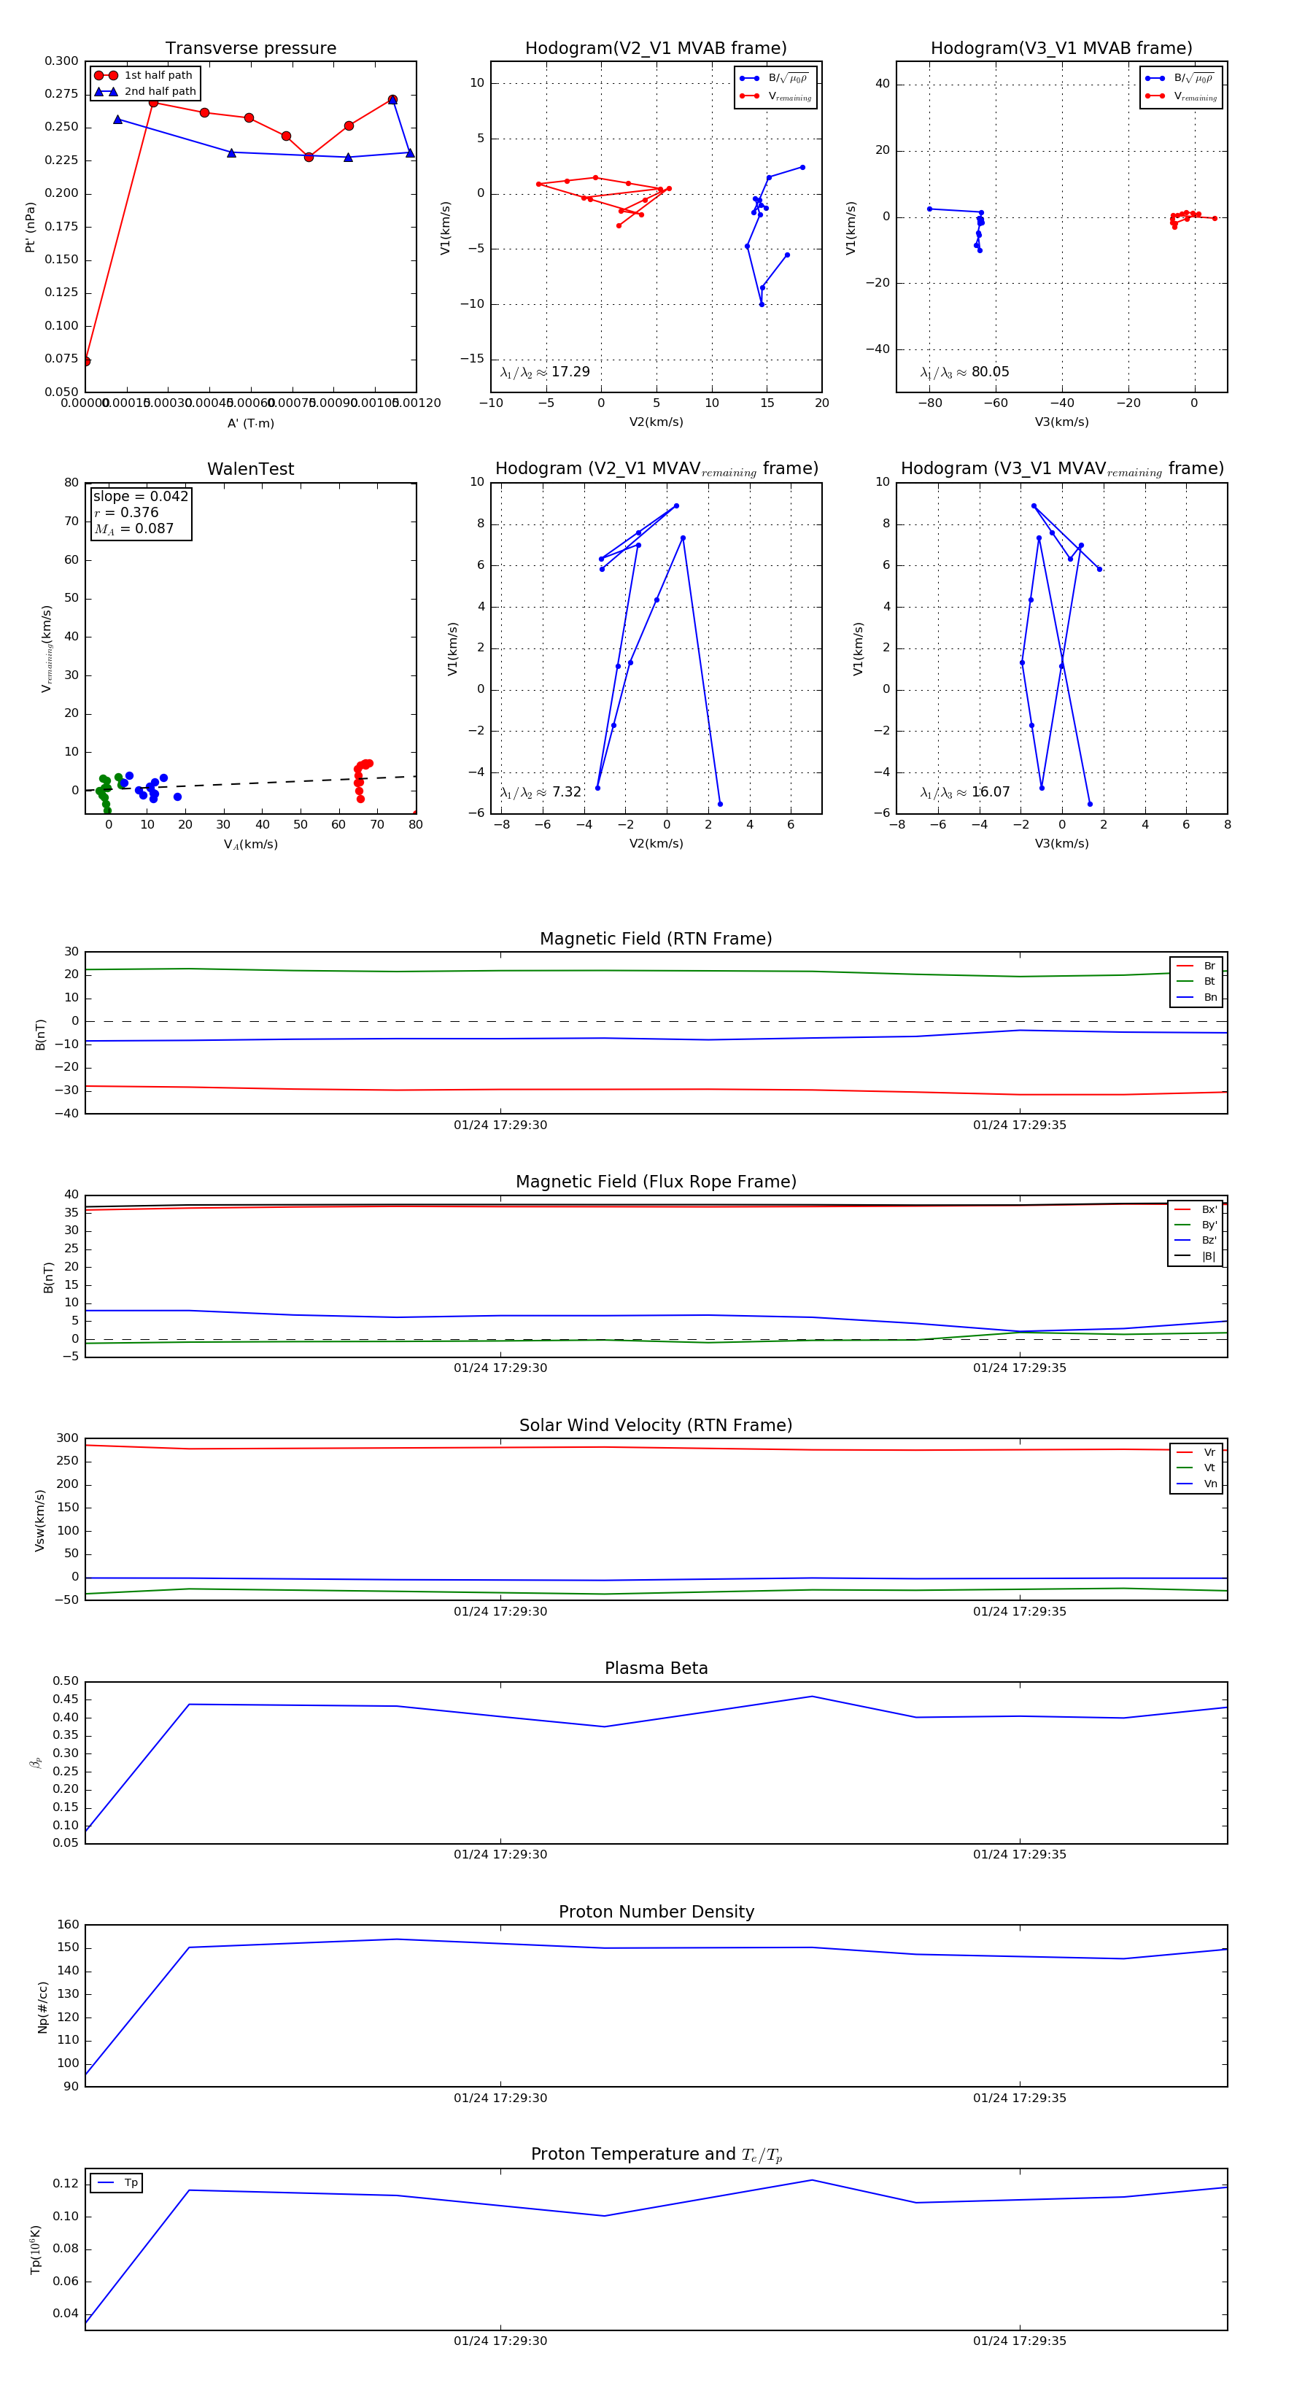
Task: Click the 'By'' legend entry
Action: pyautogui.click(x=1196, y=1225)
